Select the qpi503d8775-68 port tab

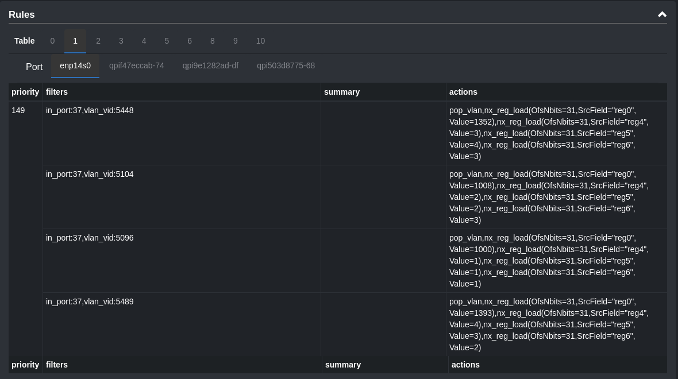(x=286, y=65)
